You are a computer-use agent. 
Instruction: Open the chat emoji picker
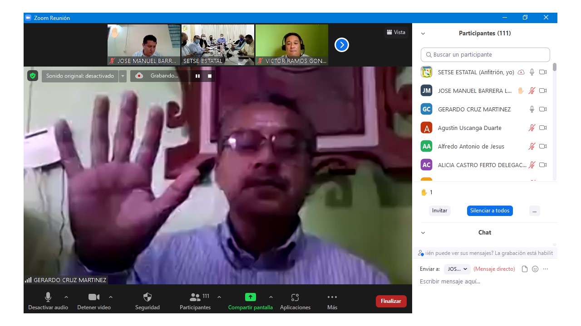[535, 269]
